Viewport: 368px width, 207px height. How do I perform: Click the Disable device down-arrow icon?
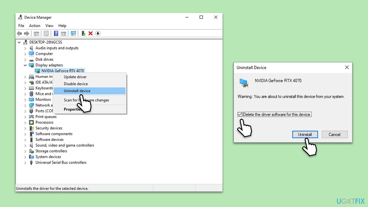click(98, 33)
